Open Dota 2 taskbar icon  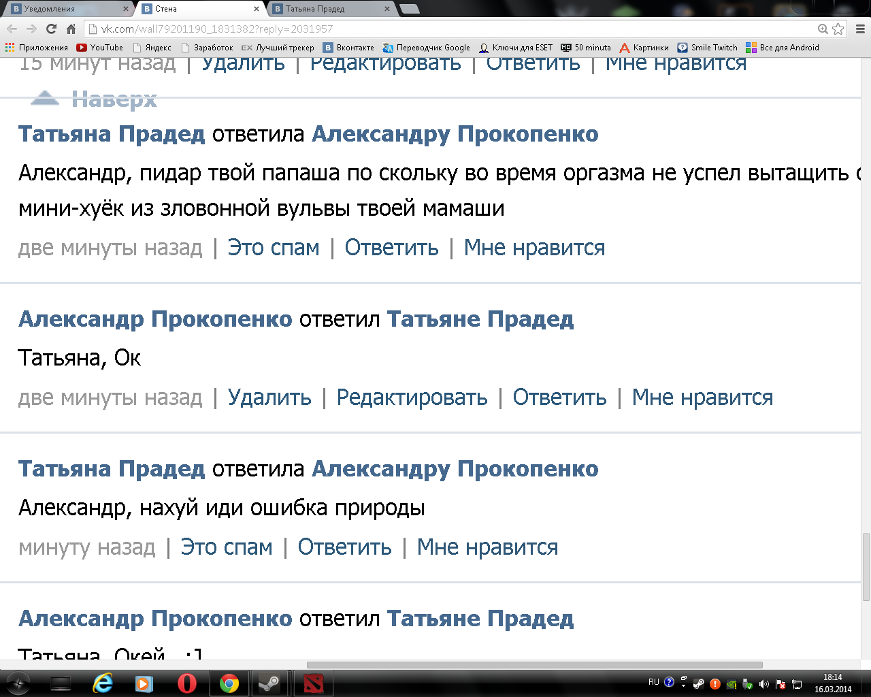pyautogui.click(x=314, y=683)
